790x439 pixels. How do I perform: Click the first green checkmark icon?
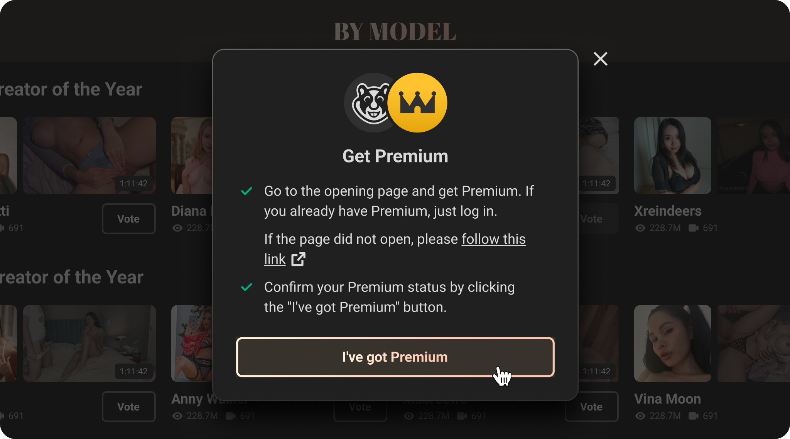246,191
